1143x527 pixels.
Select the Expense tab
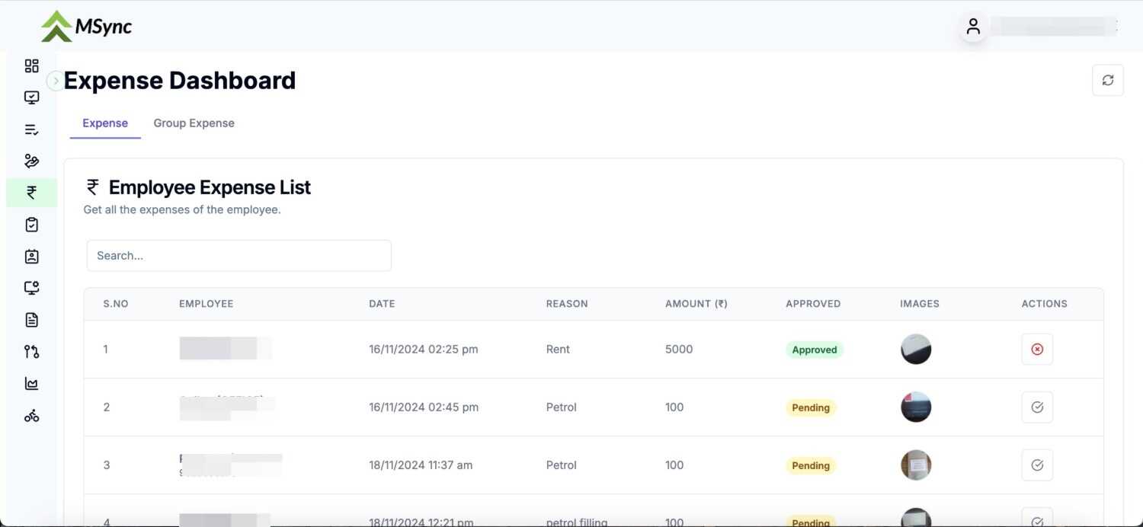pos(105,123)
